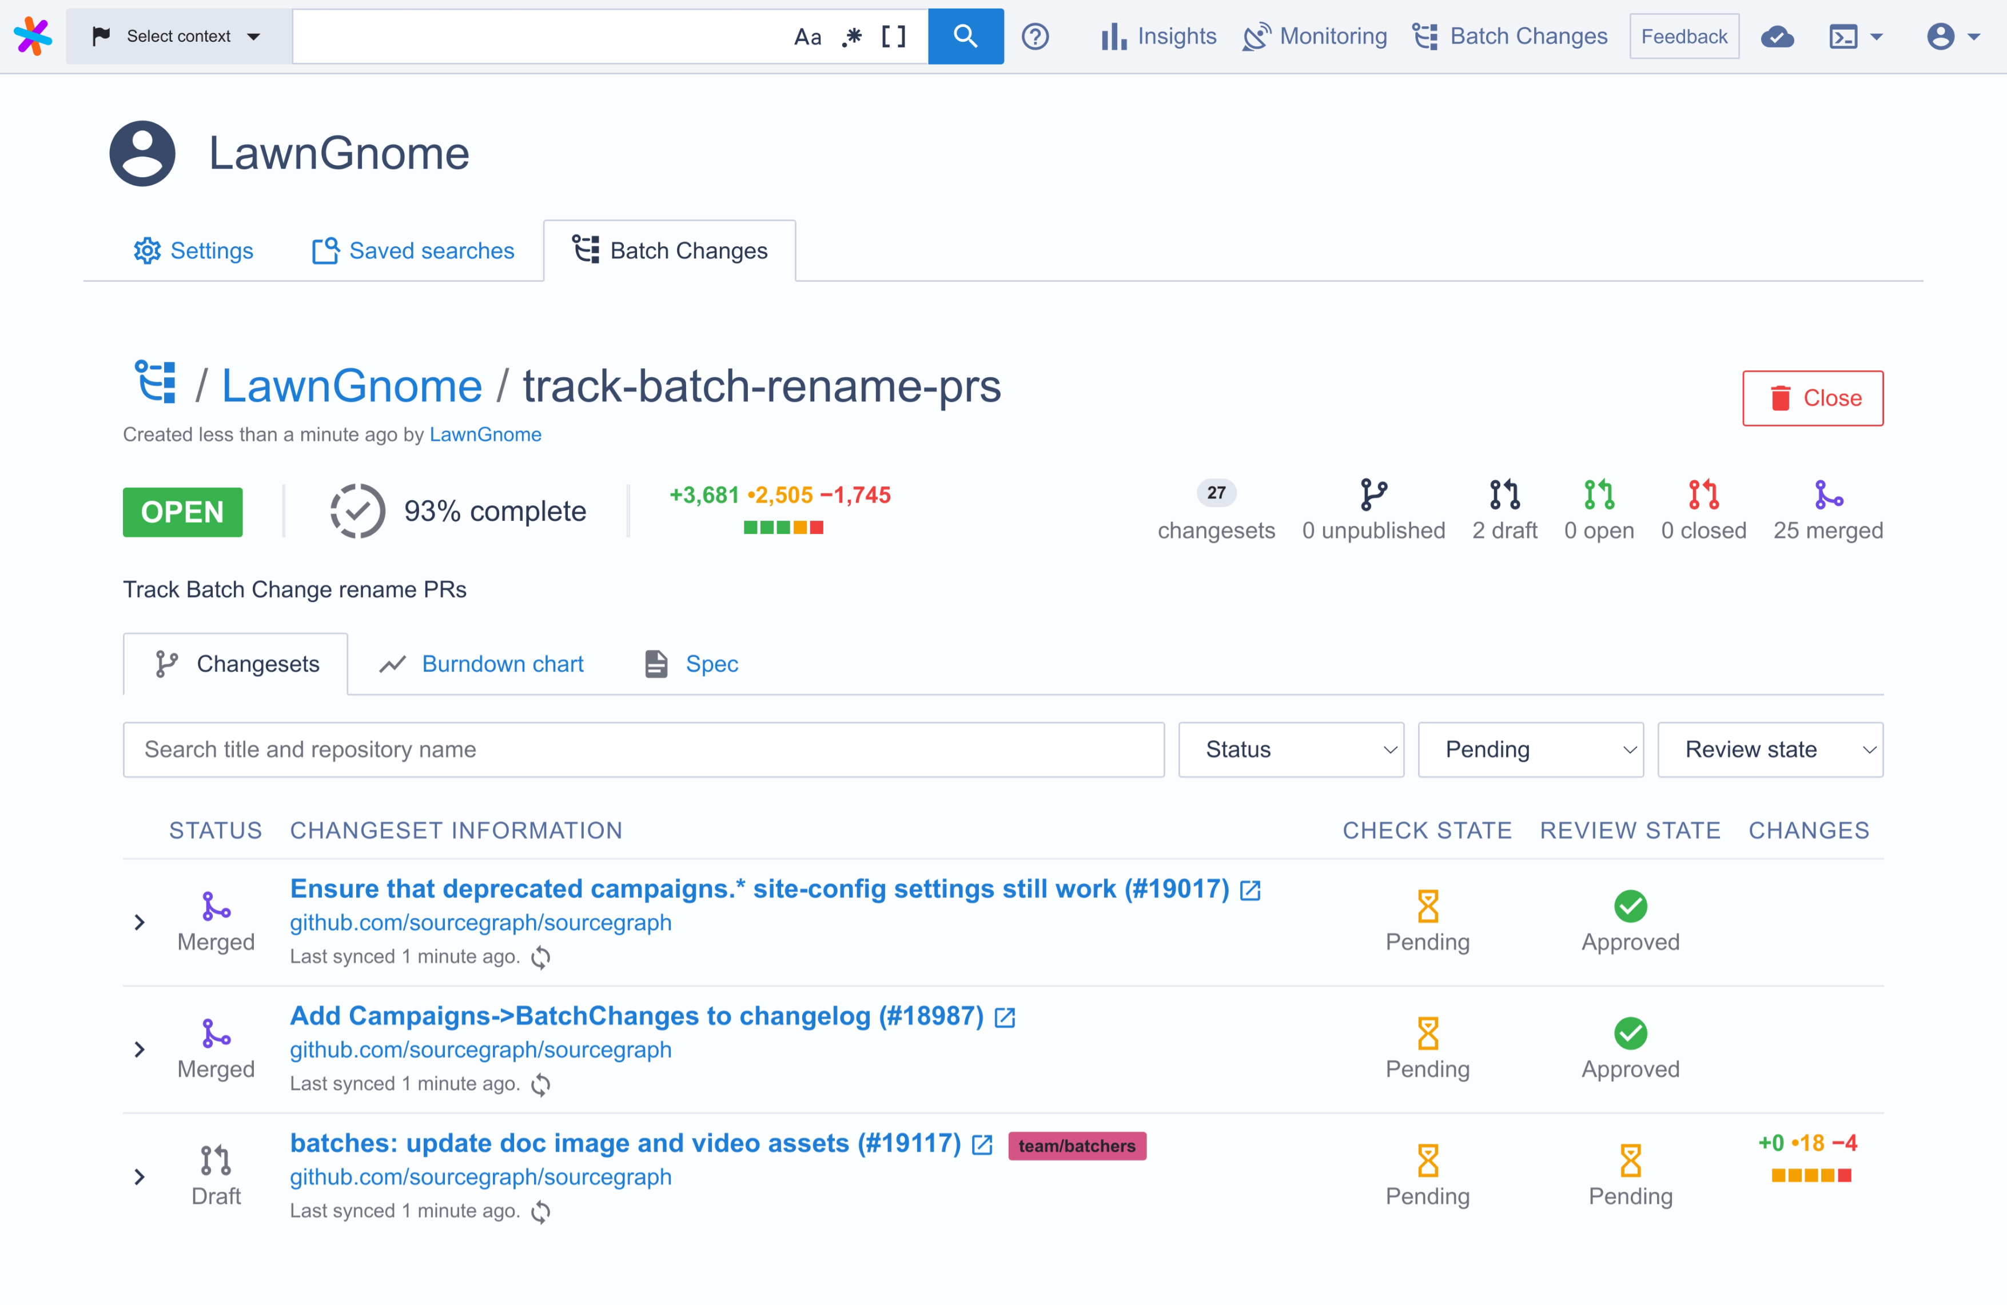Click the 93% complete progress circle

coord(357,511)
